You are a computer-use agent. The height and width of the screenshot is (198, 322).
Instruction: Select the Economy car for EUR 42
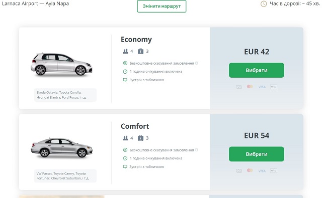(257, 70)
